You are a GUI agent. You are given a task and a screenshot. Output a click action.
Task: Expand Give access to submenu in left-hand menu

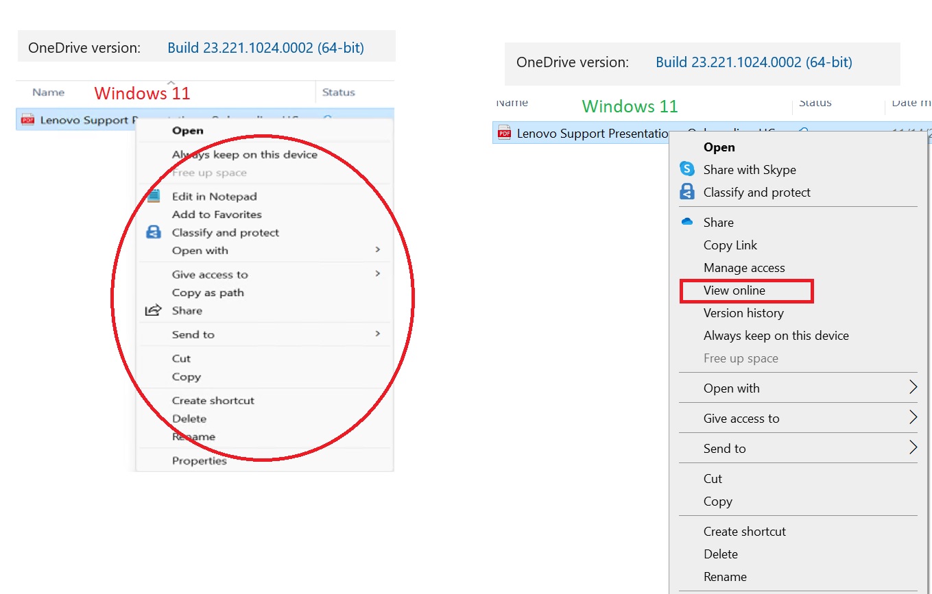pyautogui.click(x=377, y=273)
